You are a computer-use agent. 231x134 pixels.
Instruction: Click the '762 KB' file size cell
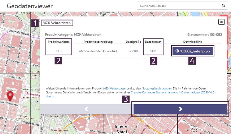coord(133,51)
